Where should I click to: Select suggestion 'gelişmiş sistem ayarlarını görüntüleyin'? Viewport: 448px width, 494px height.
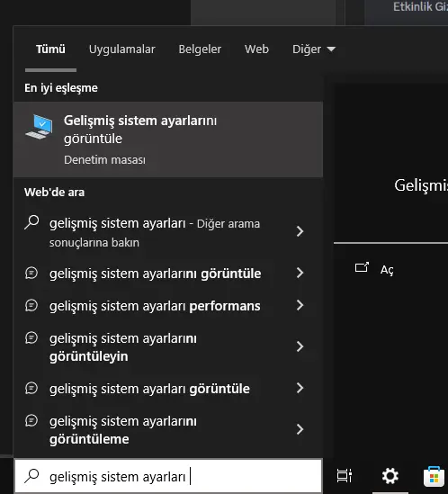(x=168, y=346)
